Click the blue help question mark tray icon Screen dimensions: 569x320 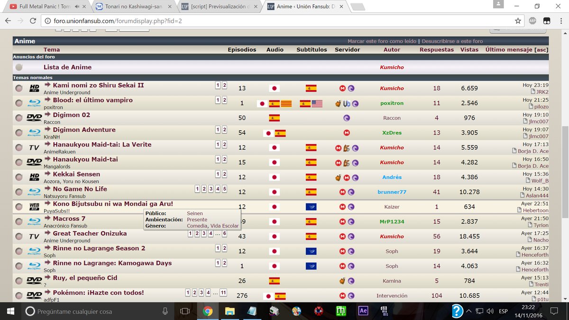(x=457, y=311)
